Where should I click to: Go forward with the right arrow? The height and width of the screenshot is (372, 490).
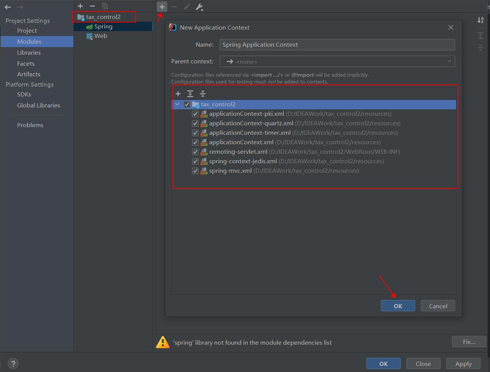pos(20,7)
